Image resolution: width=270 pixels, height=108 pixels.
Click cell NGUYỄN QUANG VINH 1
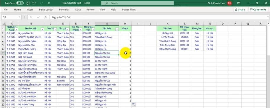pos(31,37)
